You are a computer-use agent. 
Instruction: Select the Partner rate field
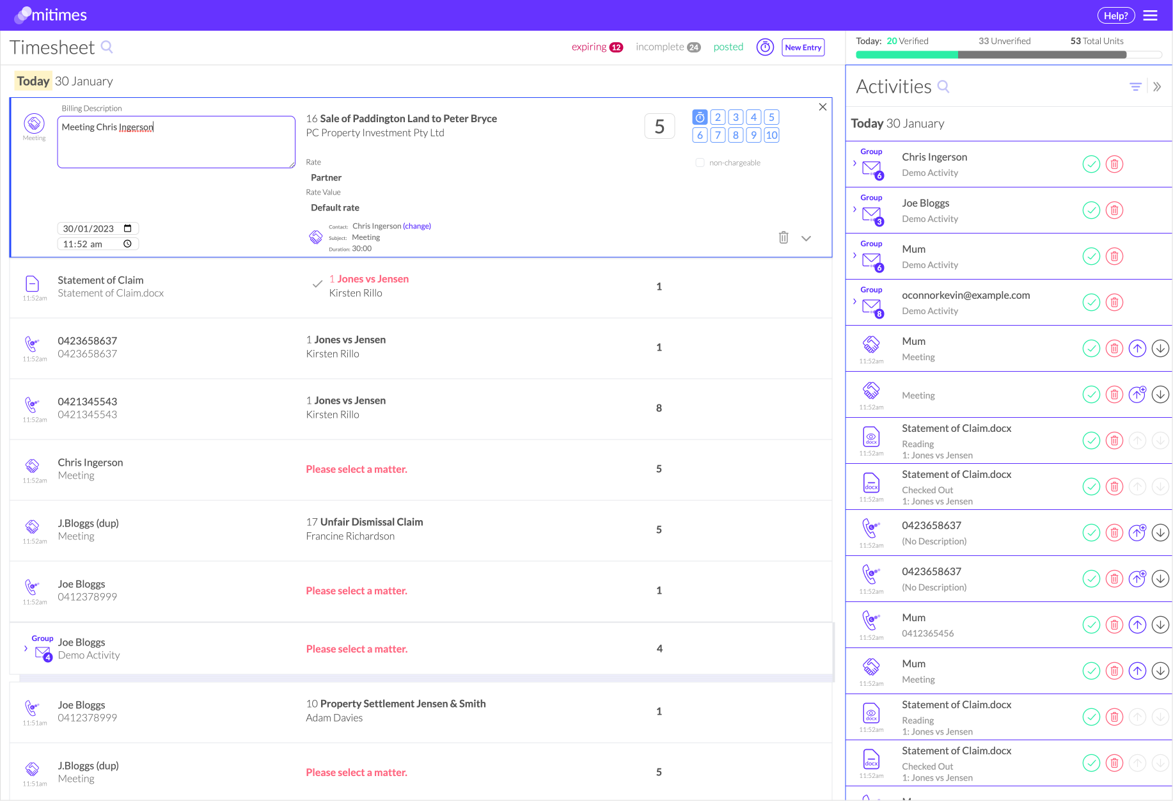tap(326, 177)
